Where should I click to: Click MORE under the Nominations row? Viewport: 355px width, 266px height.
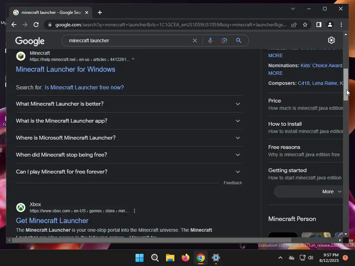coord(275,73)
